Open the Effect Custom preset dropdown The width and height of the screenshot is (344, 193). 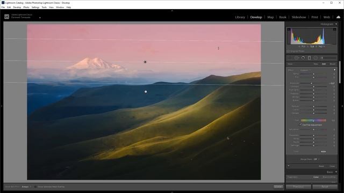[305, 70]
